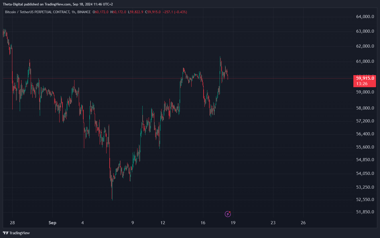380x238 pixels.
Task: Click the 64,000.0 price axis label
Action: tap(365, 17)
